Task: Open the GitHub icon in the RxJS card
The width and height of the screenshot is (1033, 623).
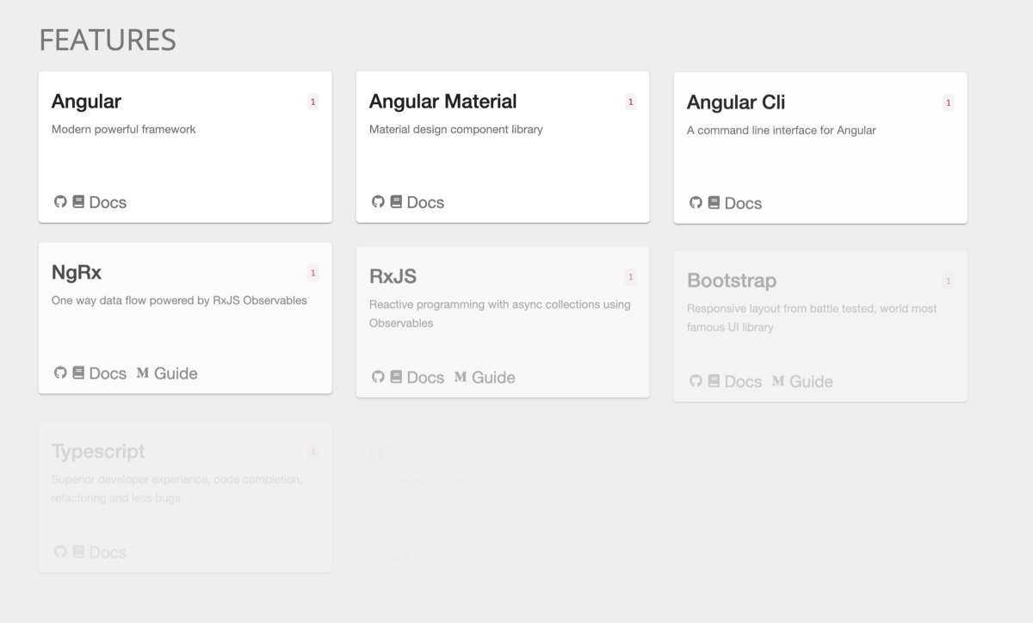Action: 378,376
